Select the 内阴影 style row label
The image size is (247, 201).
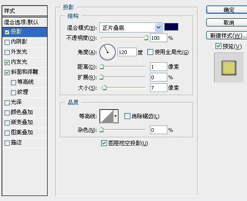[19, 42]
